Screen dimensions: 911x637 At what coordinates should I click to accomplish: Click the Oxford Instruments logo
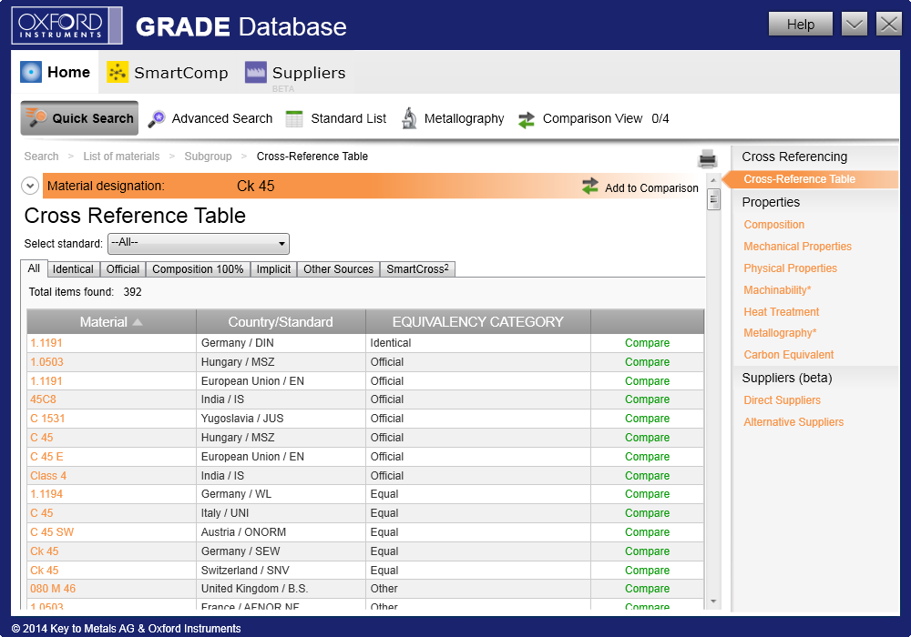[x=67, y=25]
